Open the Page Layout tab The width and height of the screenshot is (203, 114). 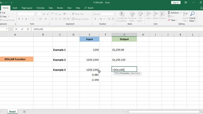[27, 8]
